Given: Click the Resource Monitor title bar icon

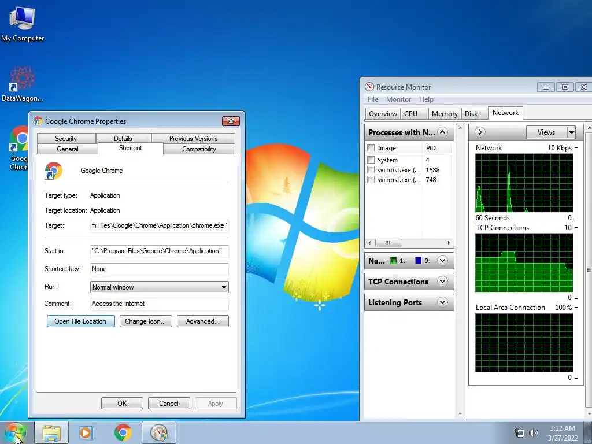Looking at the screenshot, I should pyautogui.click(x=369, y=87).
